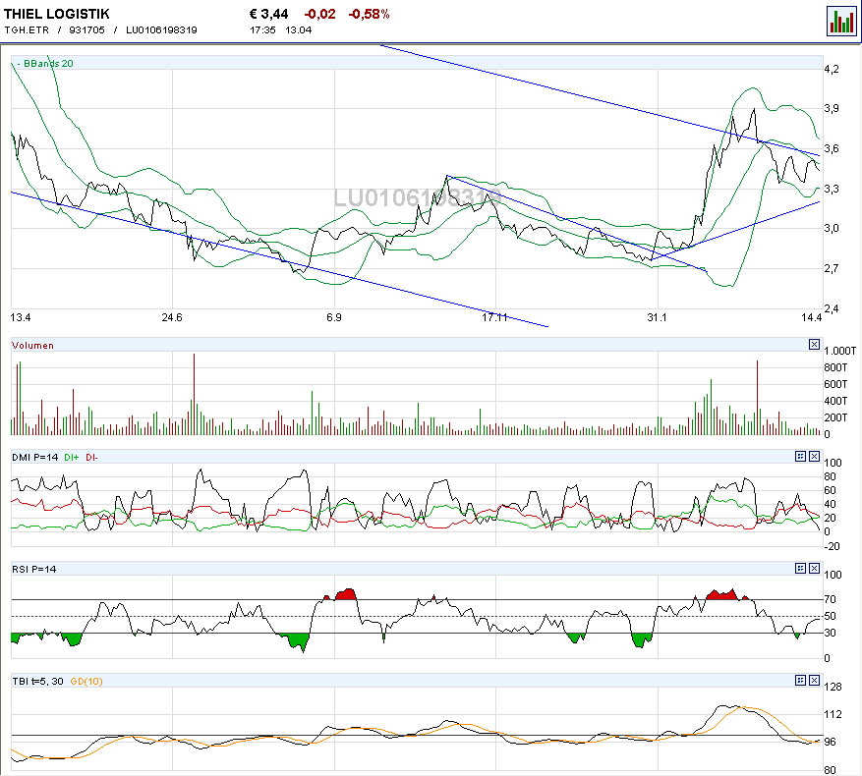Click the 2,4 price axis label
Viewport: 862px width, 776px height.
coord(832,308)
